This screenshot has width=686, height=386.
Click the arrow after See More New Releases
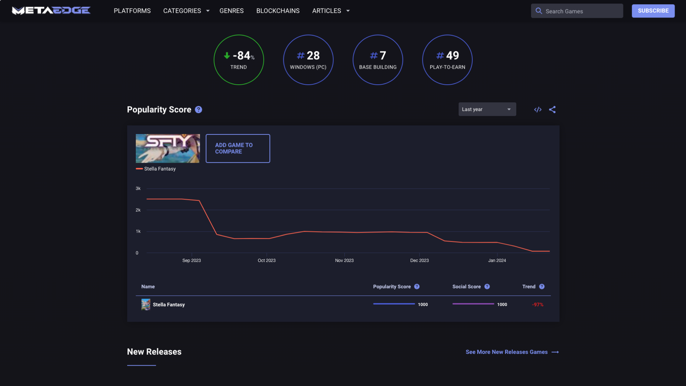555,352
